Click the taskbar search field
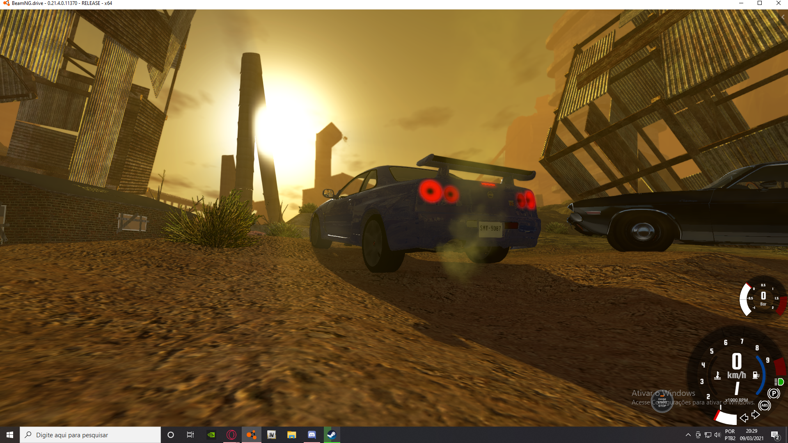This screenshot has width=788, height=443. pyautogui.click(x=90, y=435)
